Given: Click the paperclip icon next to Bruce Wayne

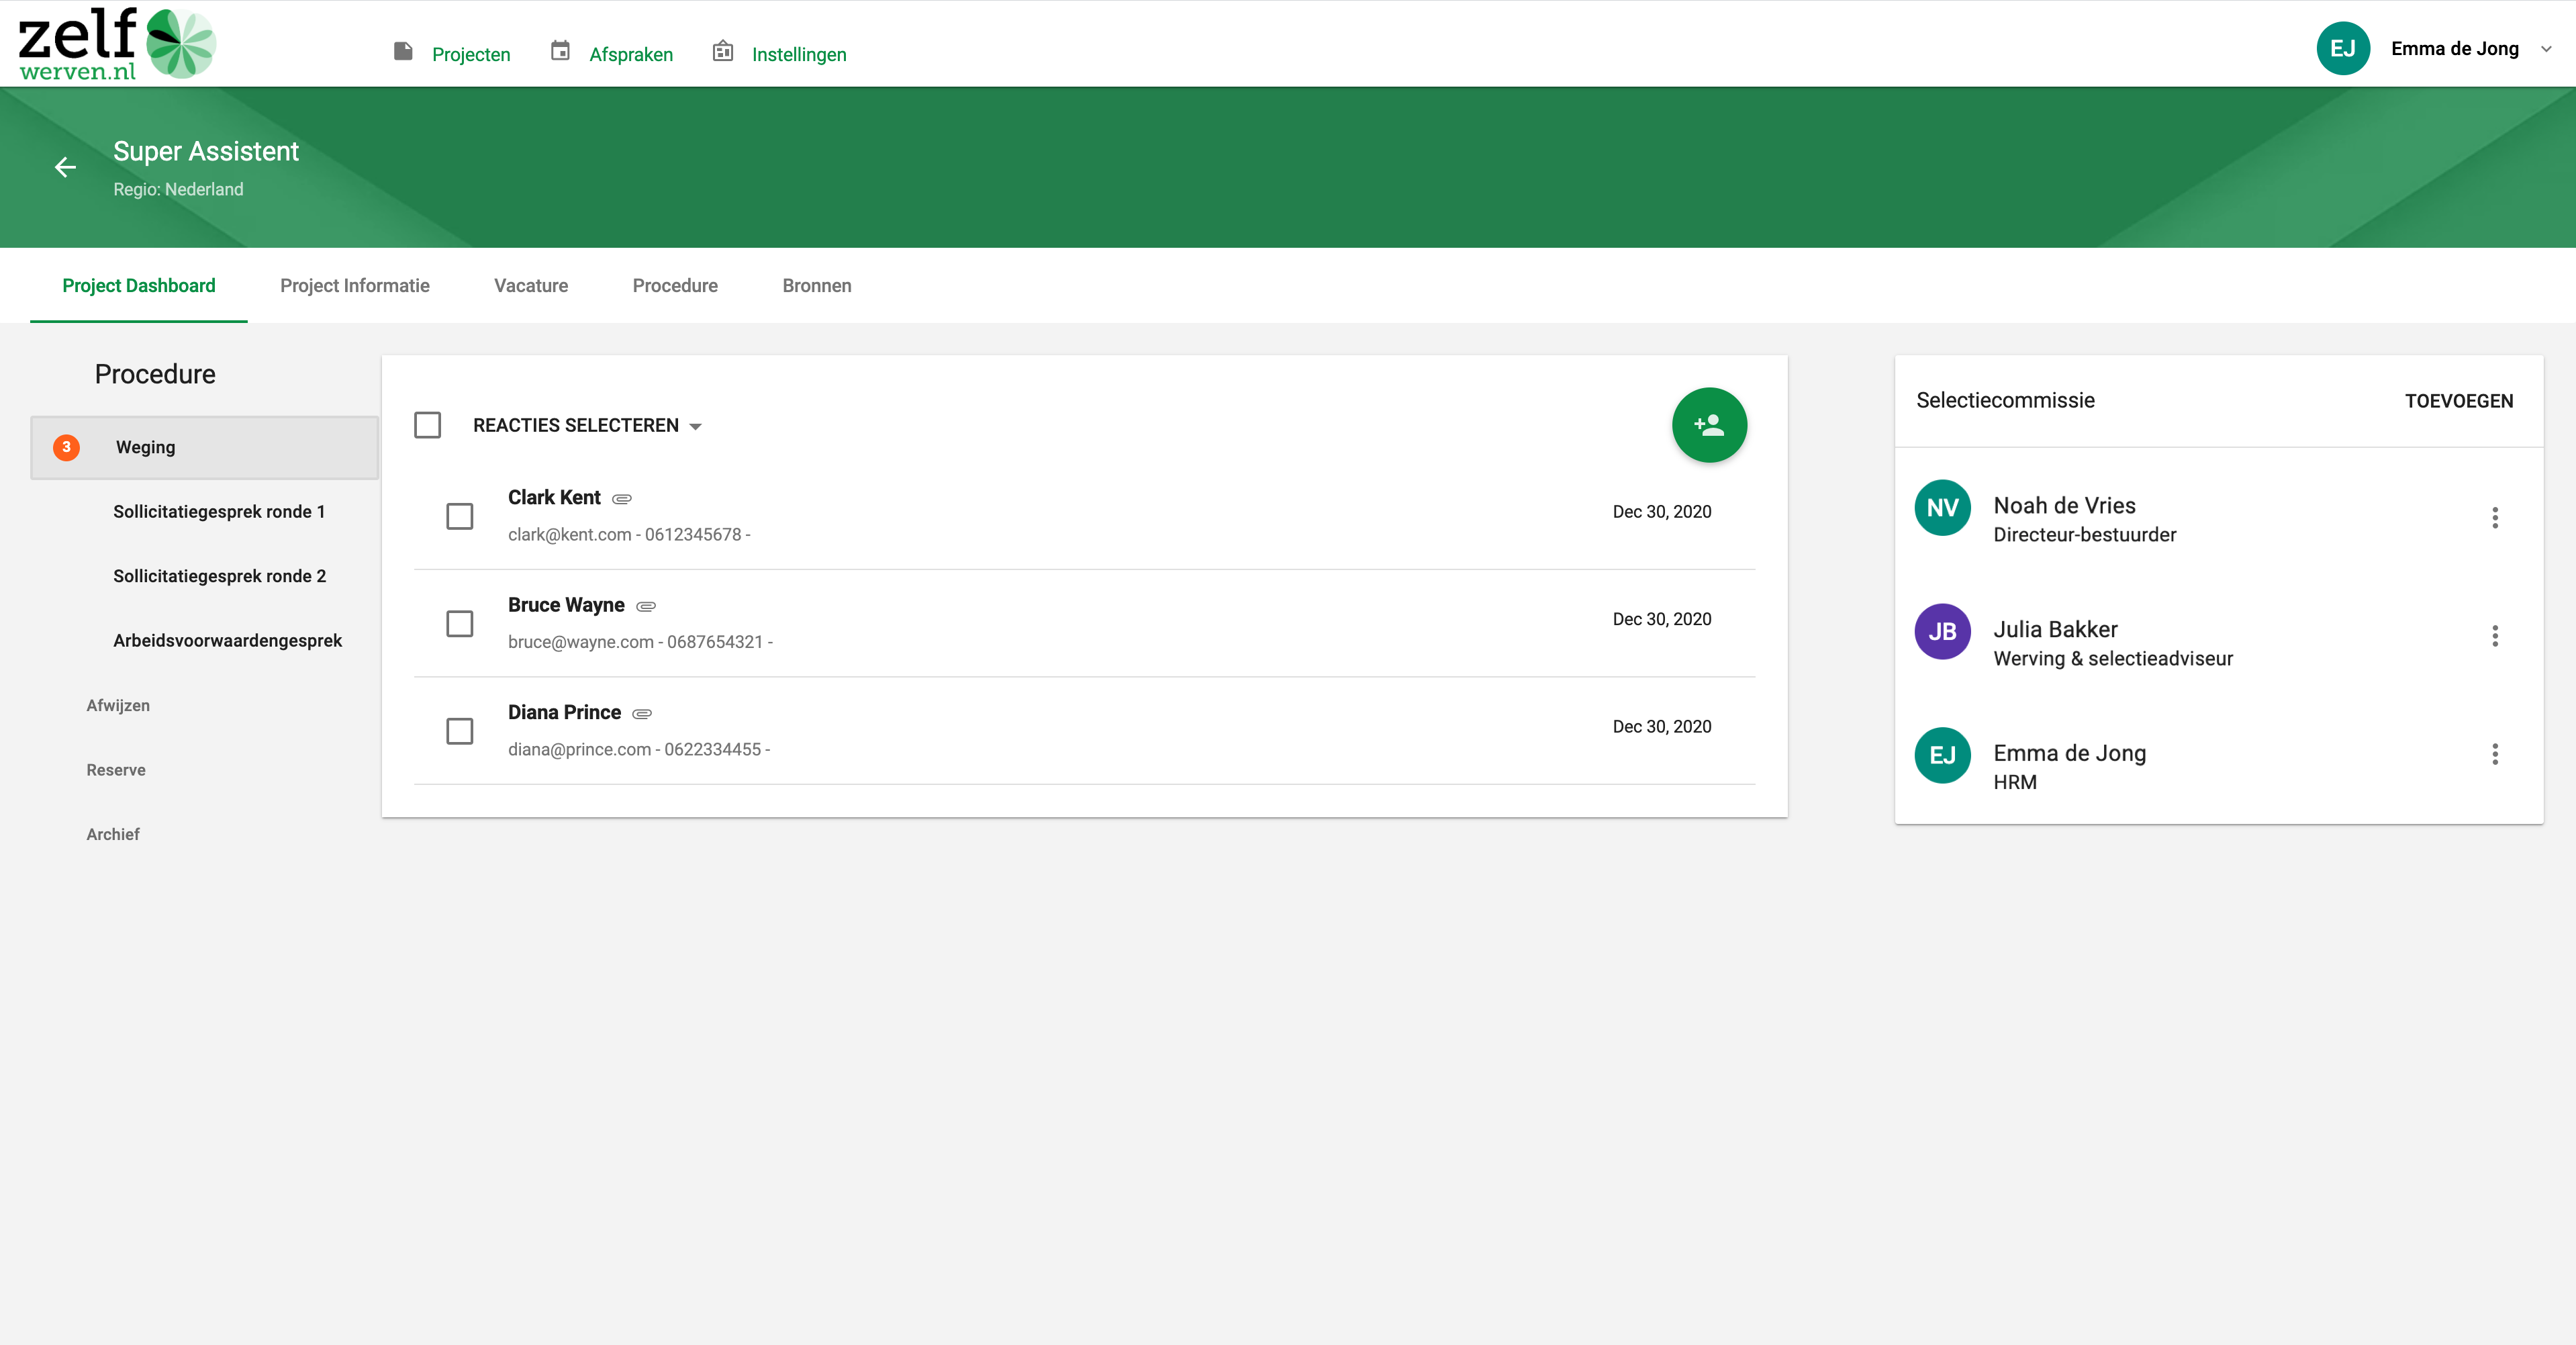Looking at the screenshot, I should point(646,606).
